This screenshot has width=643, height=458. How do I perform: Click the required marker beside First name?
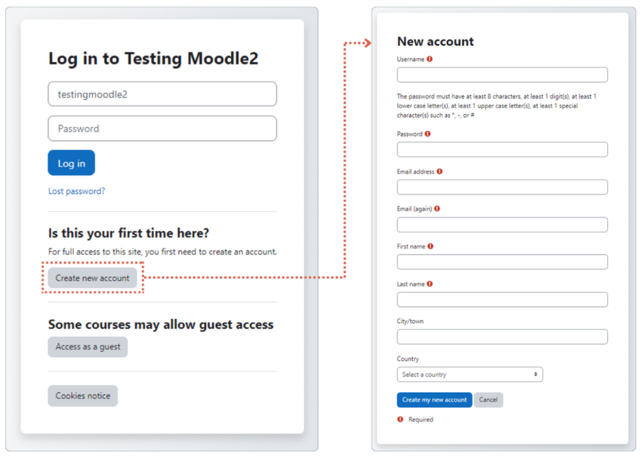click(x=430, y=246)
